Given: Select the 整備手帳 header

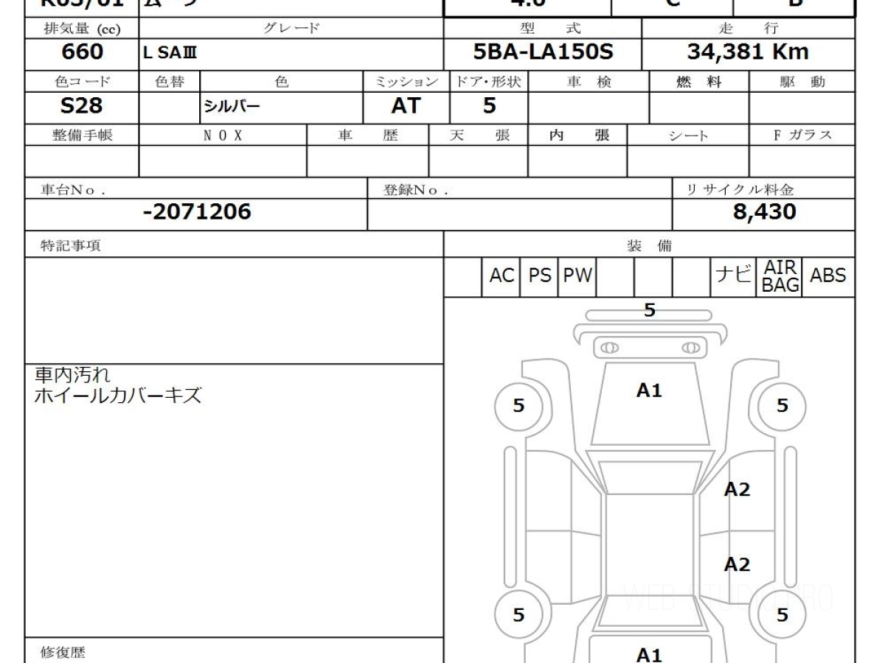Looking at the screenshot, I should click(82, 135).
